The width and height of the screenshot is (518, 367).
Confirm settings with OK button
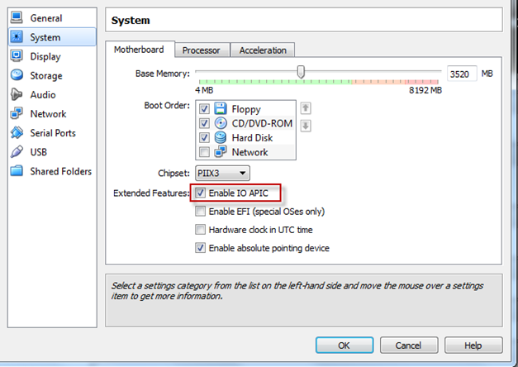[x=345, y=346]
